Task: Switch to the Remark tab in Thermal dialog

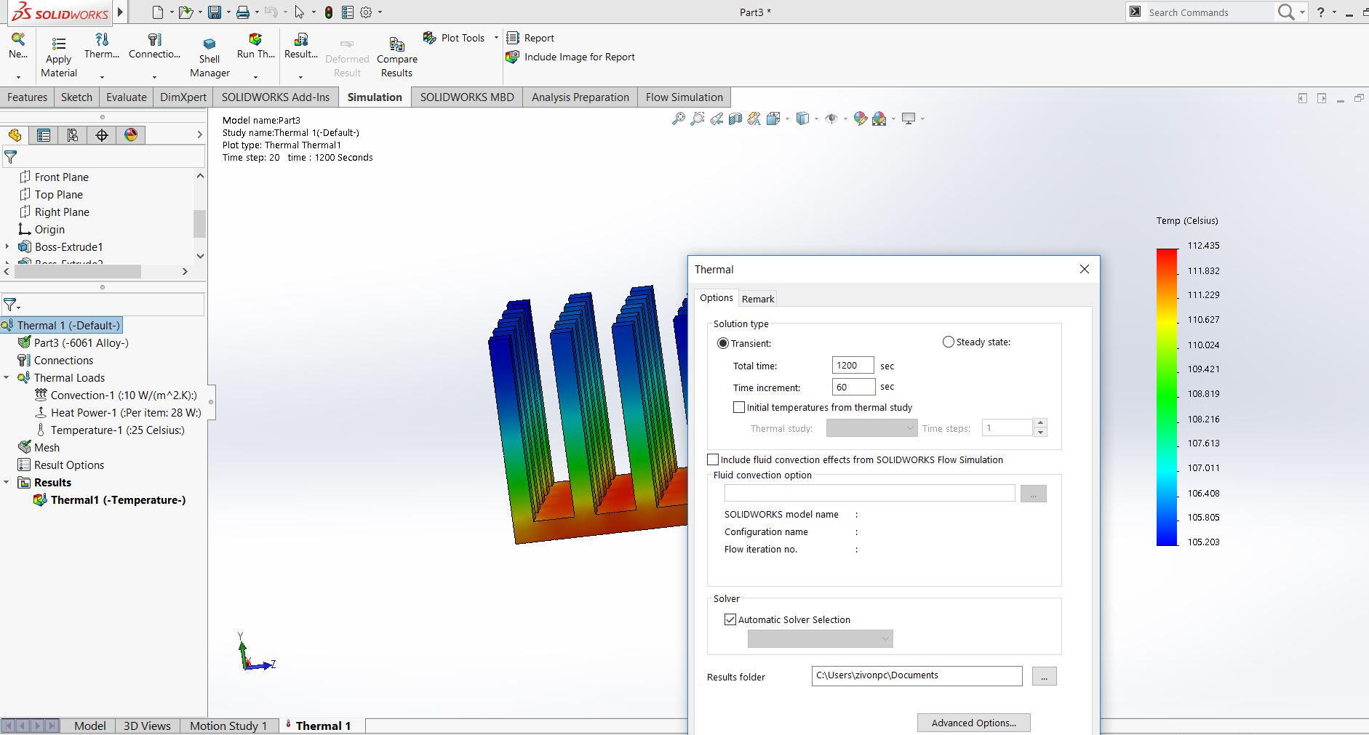Action: pos(758,299)
